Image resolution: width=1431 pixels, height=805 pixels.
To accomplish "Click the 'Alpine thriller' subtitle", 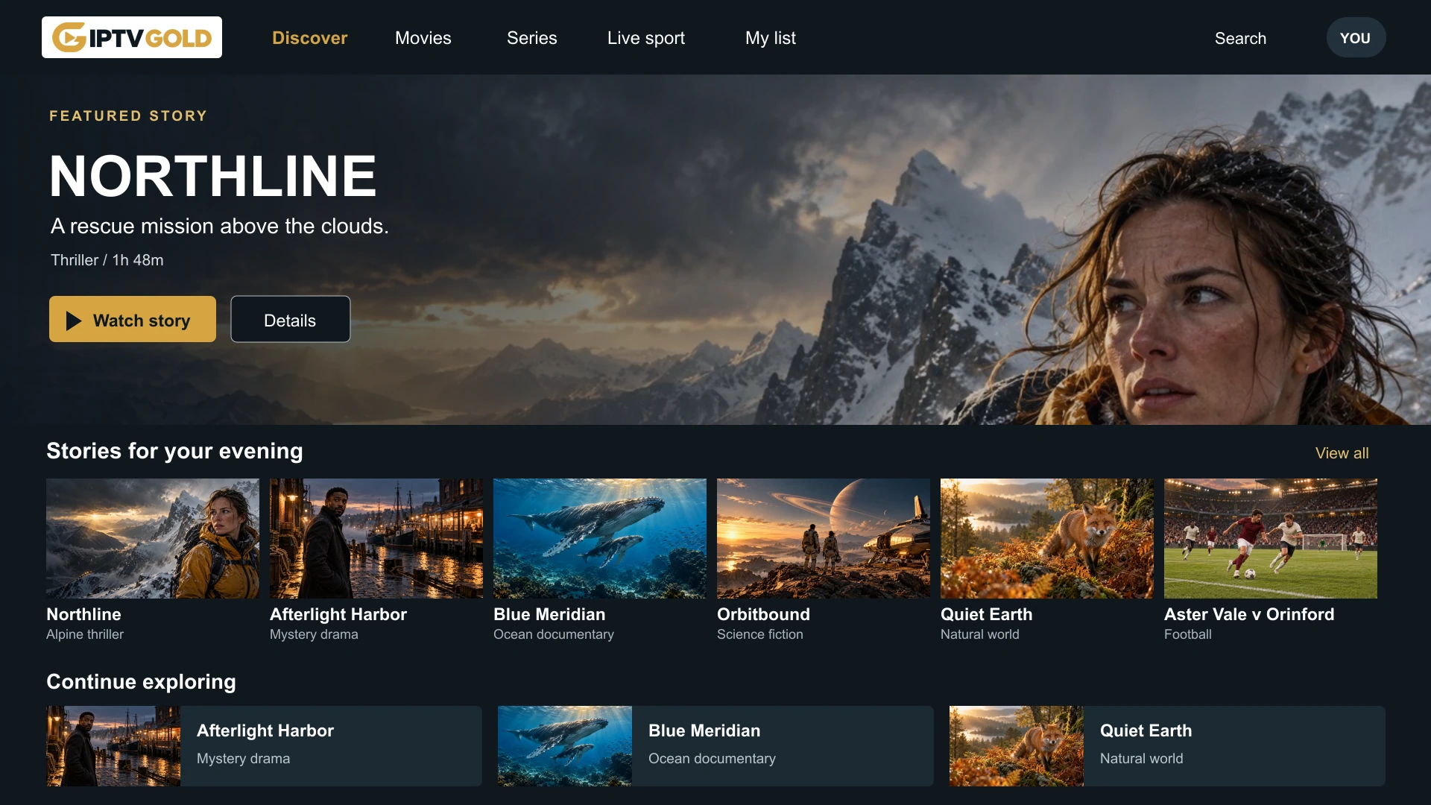I will tap(85, 634).
